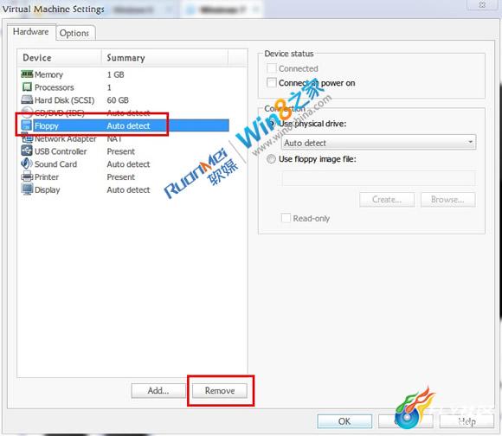This screenshot has width=502, height=436.
Task: Click the Add... button
Action: pyautogui.click(x=158, y=390)
